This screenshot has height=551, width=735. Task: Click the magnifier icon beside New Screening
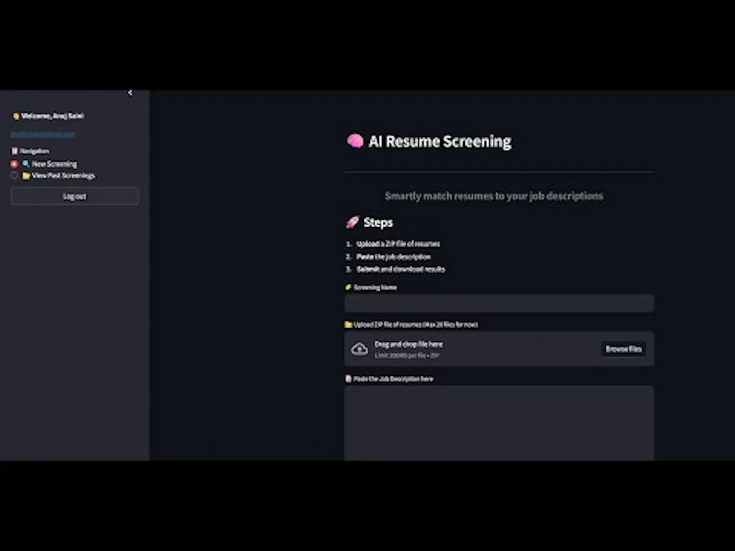(26, 164)
